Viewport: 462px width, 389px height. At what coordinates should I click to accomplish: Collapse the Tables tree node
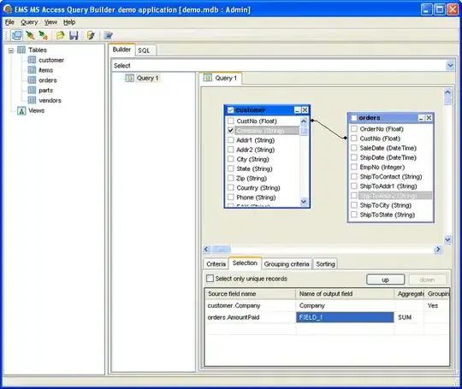[11, 50]
